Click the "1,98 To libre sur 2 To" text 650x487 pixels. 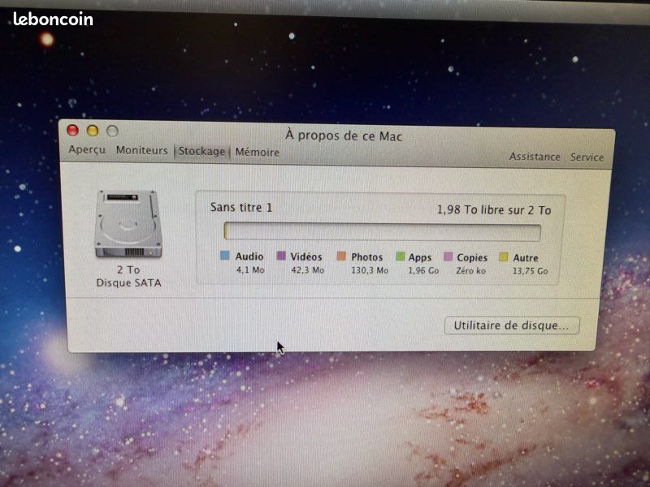pyautogui.click(x=494, y=210)
